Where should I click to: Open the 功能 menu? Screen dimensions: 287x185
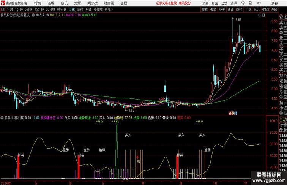205,3
